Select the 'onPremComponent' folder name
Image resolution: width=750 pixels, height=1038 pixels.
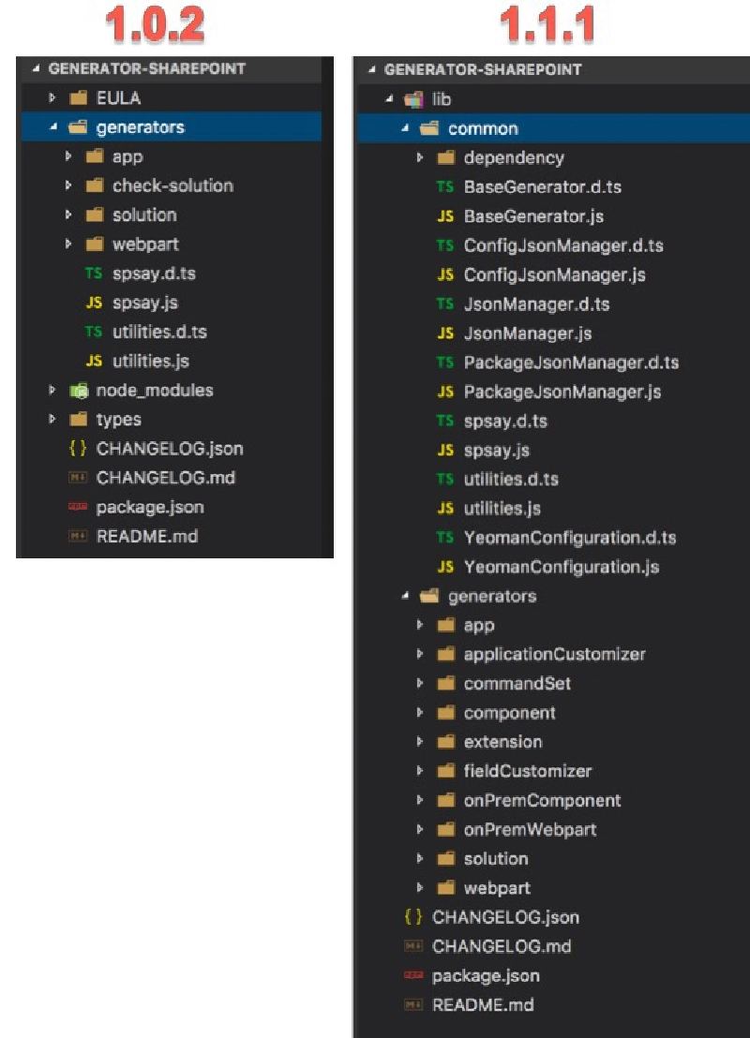pyautogui.click(x=542, y=800)
